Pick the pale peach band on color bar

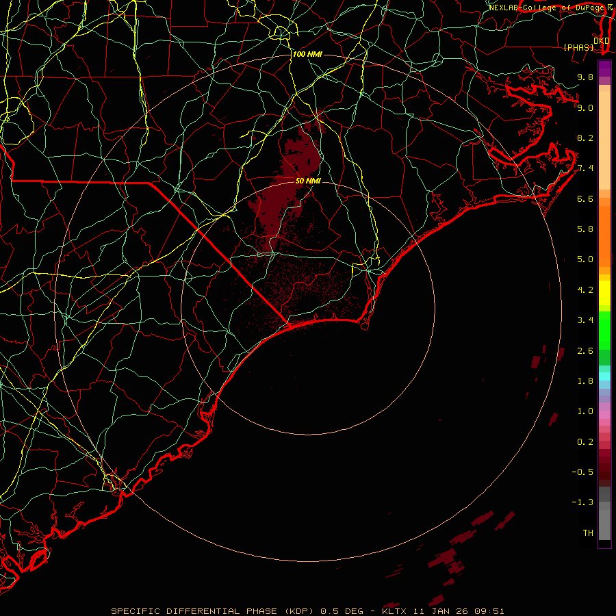coord(604,142)
